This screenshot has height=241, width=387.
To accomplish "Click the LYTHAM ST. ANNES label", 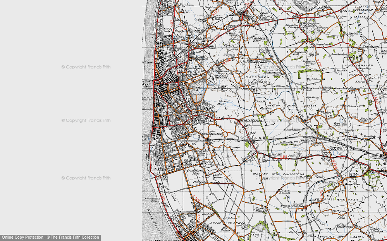I will click(x=227, y=223).
